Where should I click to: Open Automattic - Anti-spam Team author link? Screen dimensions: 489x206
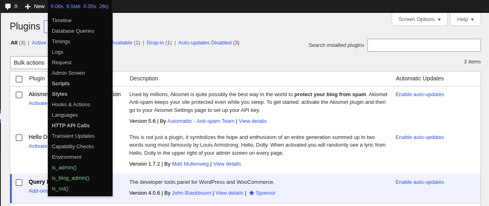(201, 121)
